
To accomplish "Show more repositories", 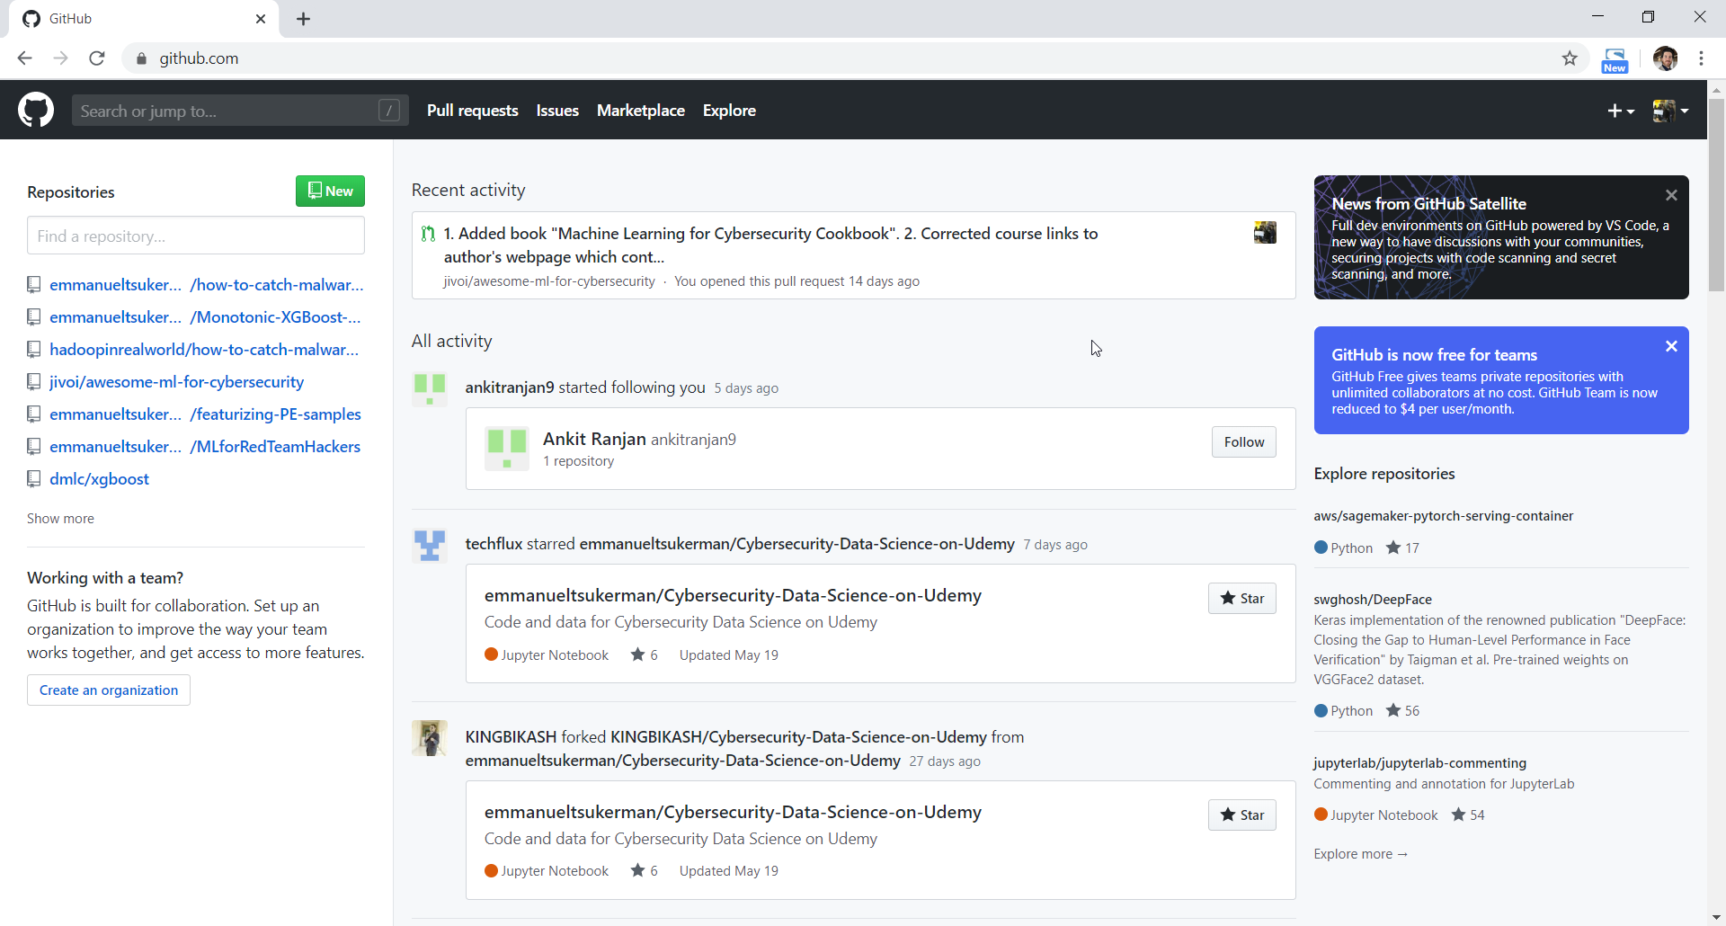I will click(x=60, y=519).
